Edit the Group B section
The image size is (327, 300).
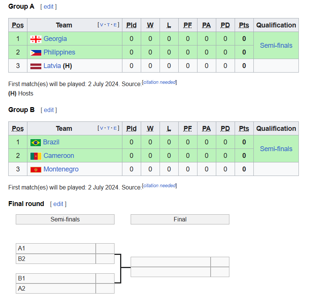49,110
